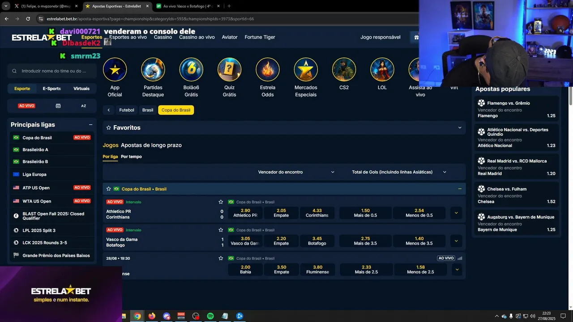Collapse the Copa do Brasil • Brasil group

(x=459, y=189)
